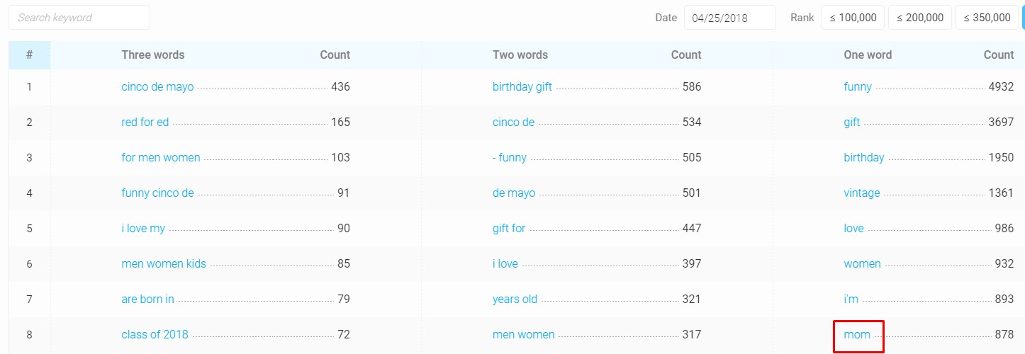Open the 'de mayo' keyword link
The width and height of the screenshot is (1025, 354).
pyautogui.click(x=514, y=193)
